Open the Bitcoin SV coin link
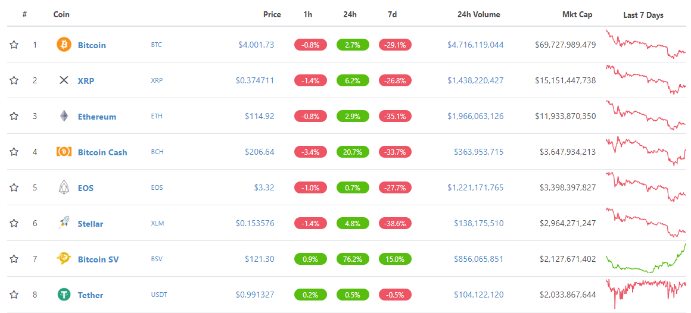691x313 pixels. [x=98, y=259]
